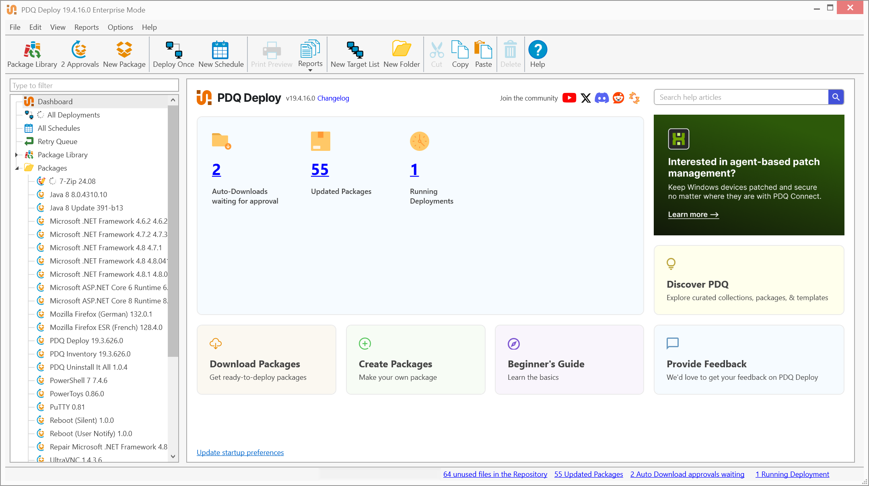This screenshot has height=486, width=869.
Task: Click the search help articles input field
Action: pos(741,97)
